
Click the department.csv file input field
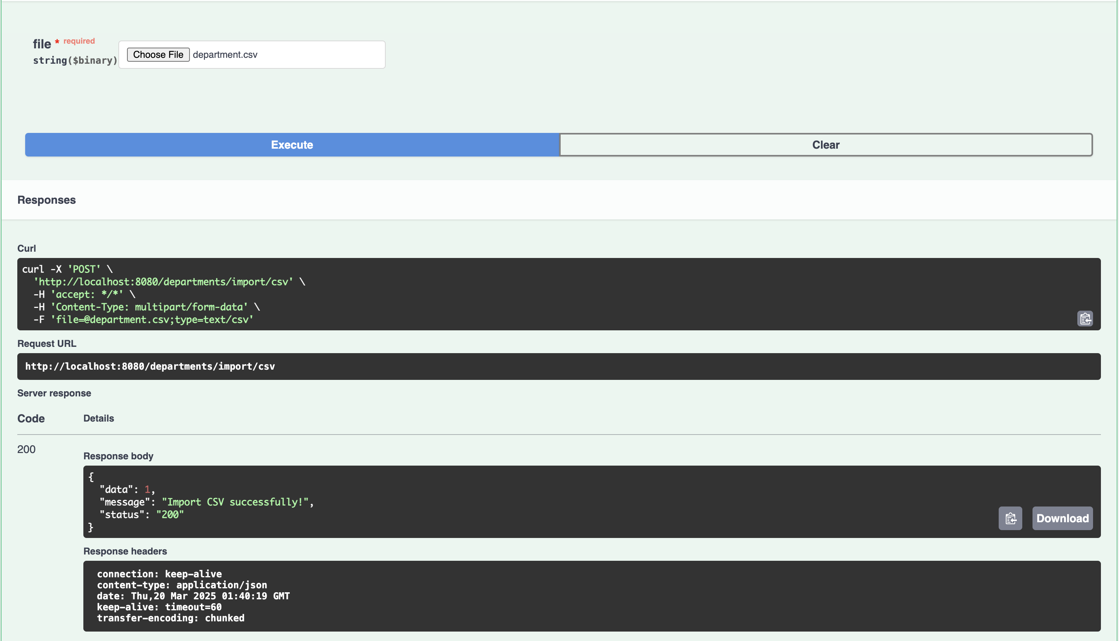click(252, 55)
